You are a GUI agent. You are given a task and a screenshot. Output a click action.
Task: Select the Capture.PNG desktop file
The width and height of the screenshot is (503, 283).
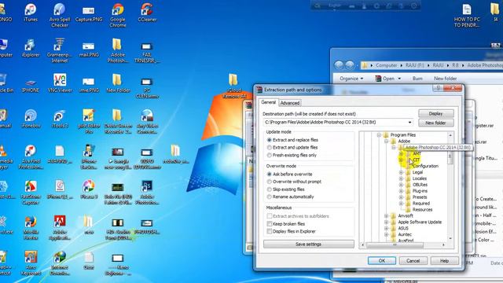pyautogui.click(x=89, y=14)
